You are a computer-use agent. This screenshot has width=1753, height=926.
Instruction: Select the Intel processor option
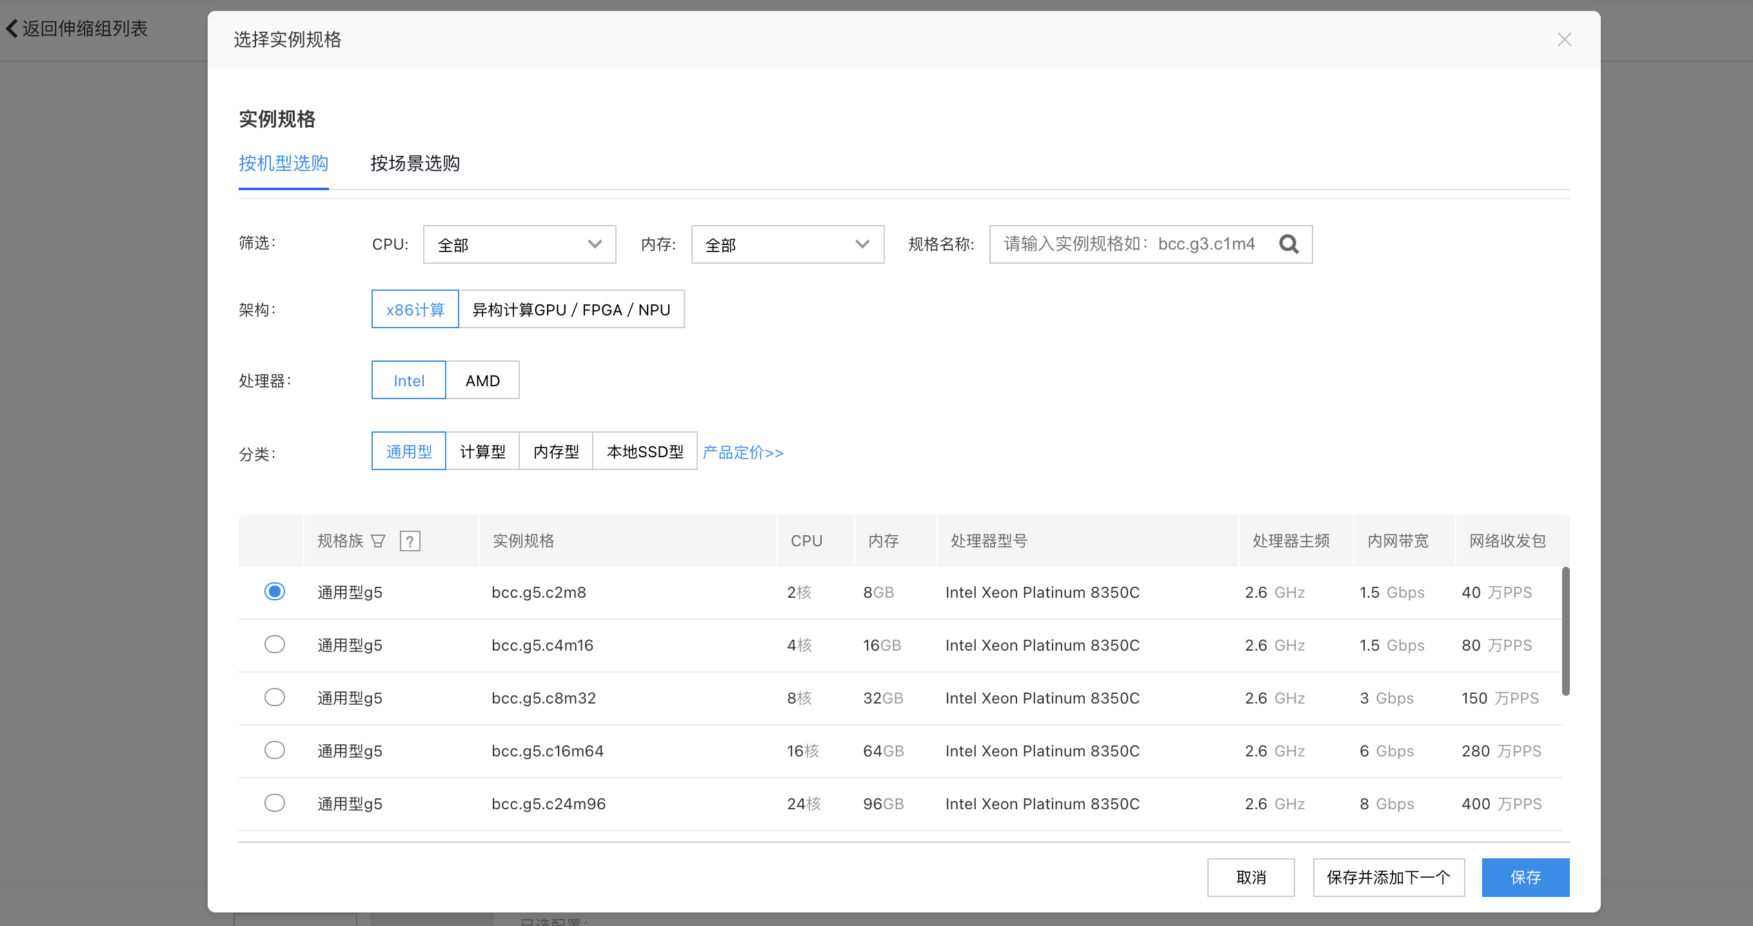pyautogui.click(x=408, y=380)
